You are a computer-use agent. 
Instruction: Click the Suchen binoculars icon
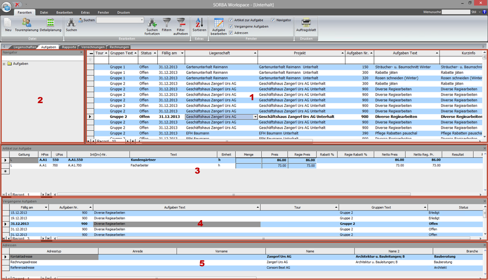(71, 23)
